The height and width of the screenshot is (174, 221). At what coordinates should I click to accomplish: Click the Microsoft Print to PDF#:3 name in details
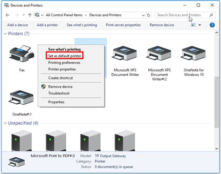click(x=53, y=156)
